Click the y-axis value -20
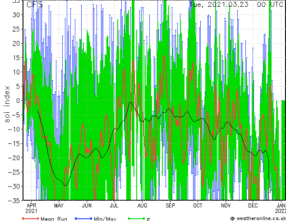This screenshot has width=286, height=221. coord(14,158)
